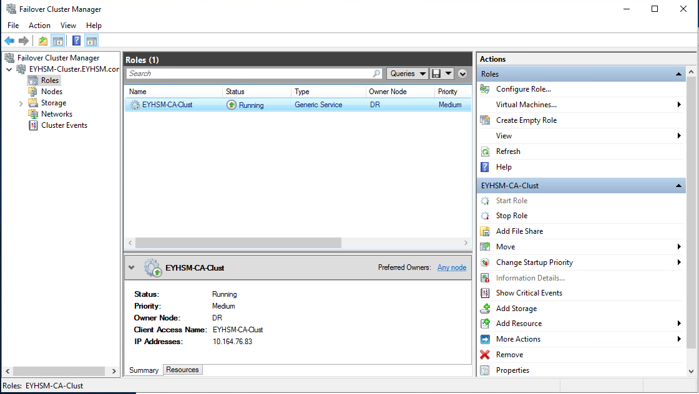Click the Add File Share icon
This screenshot has width=699, height=394.
[485, 231]
